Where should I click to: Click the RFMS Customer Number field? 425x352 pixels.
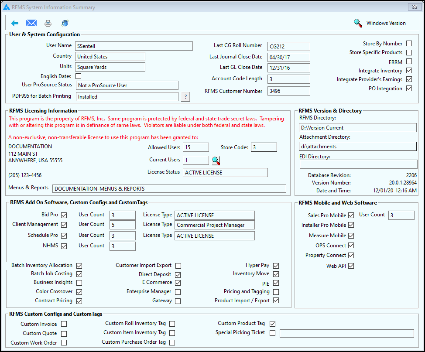[289, 91]
